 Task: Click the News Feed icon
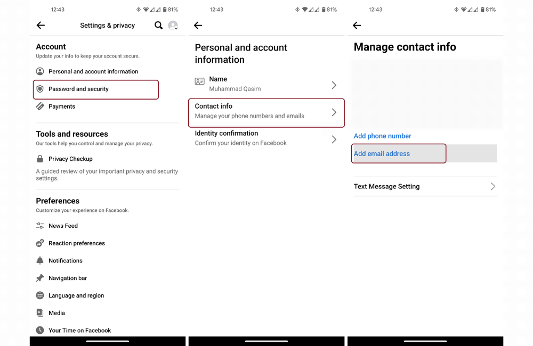click(x=40, y=225)
